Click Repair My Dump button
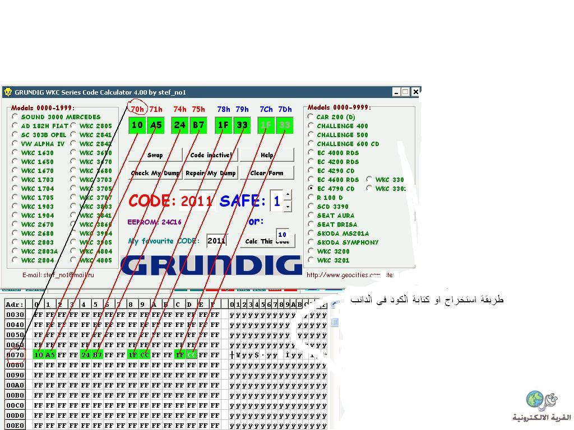 pos(211,173)
